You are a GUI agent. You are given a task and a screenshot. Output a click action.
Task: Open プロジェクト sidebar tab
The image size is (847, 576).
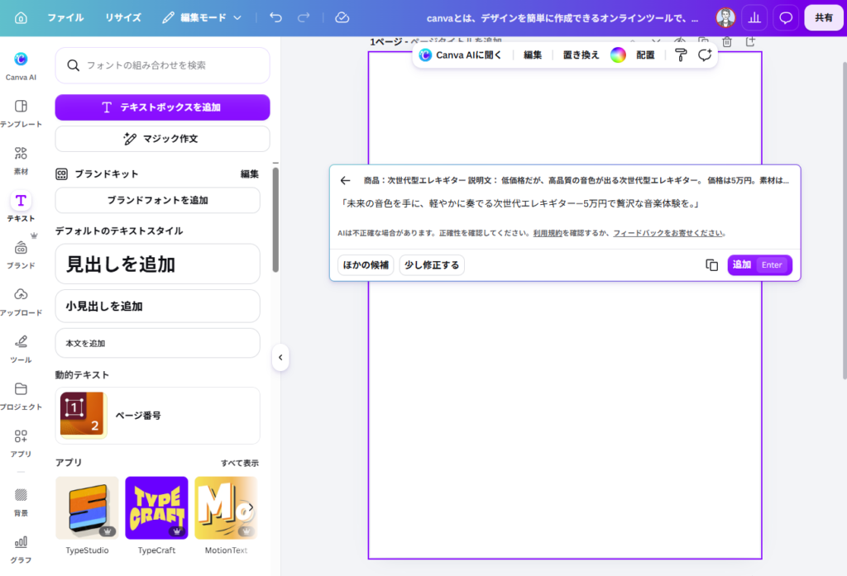tap(21, 395)
